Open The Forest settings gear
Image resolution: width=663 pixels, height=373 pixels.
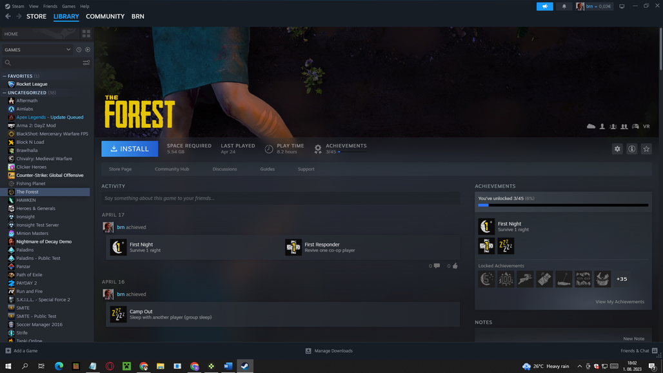coord(617,149)
